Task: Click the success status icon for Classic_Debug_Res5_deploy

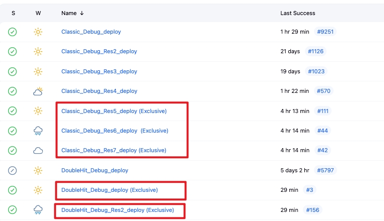Action: (x=13, y=111)
